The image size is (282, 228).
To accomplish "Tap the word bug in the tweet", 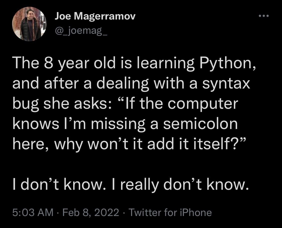I will click(23, 104).
